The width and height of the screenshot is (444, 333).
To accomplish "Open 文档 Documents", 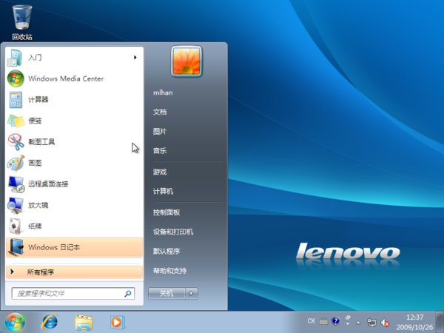I will point(160,112).
